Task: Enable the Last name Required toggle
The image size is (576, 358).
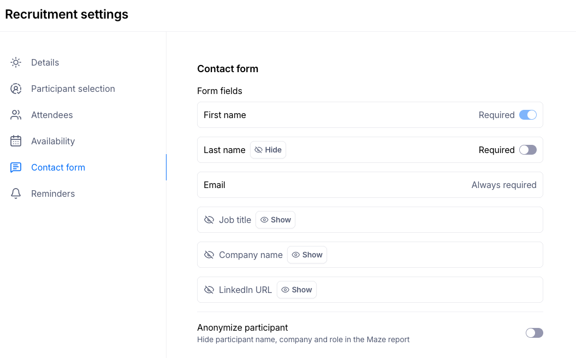Action: (528, 150)
